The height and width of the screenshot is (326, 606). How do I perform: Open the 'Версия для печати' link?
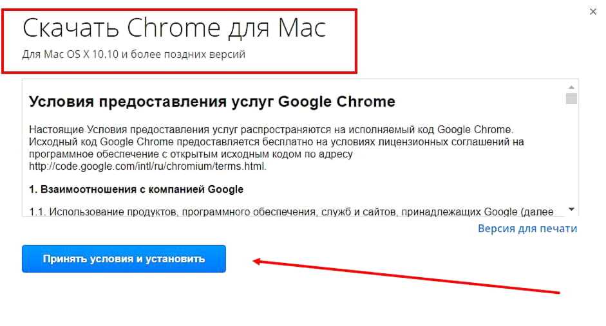[x=527, y=228]
